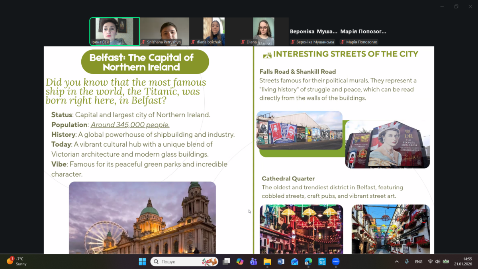
Task: Open Zoom from the taskbar
Action: 336,262
